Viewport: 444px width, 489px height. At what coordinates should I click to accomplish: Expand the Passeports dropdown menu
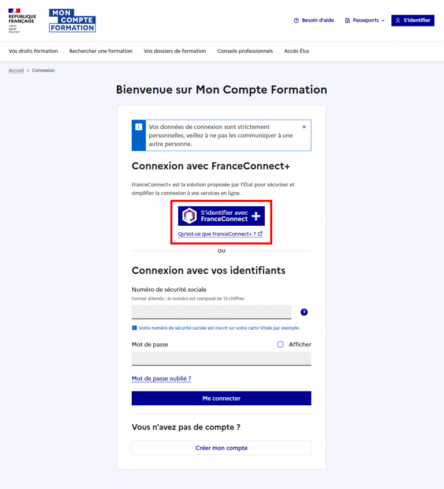[364, 20]
